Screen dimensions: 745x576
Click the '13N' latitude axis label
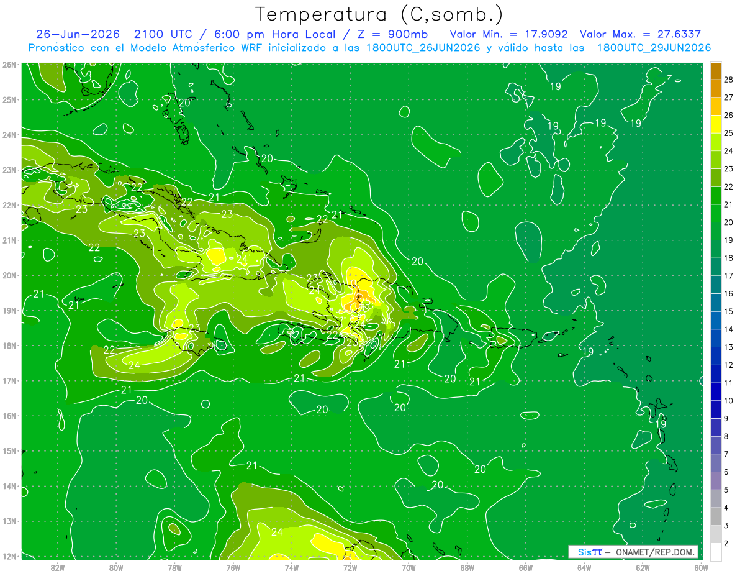coord(9,521)
